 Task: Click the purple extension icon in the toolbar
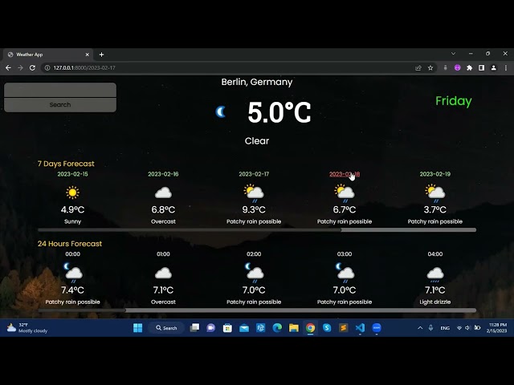pyautogui.click(x=457, y=67)
